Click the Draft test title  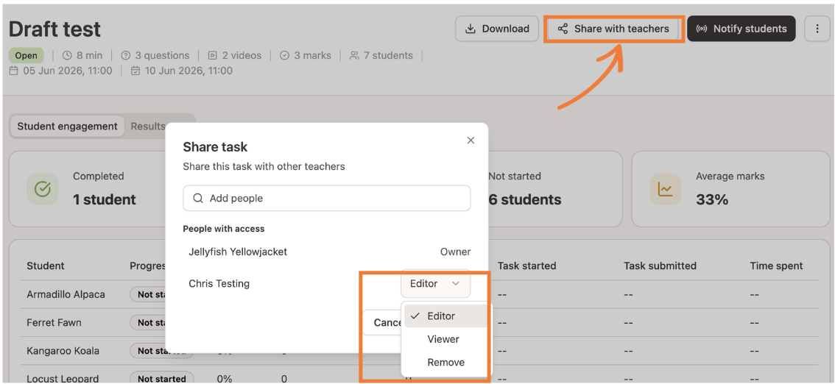54,29
